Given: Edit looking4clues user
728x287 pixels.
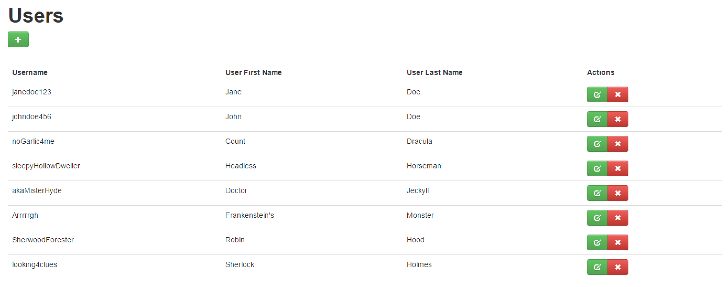Looking at the screenshot, I should coord(597,267).
